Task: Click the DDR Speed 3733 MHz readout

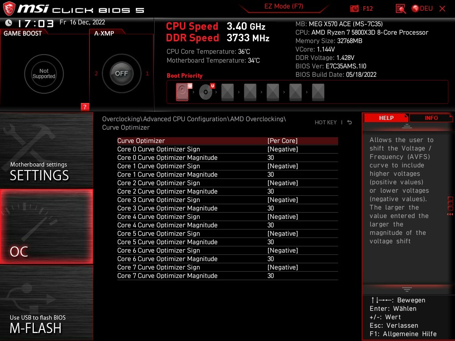Action: 218,38
